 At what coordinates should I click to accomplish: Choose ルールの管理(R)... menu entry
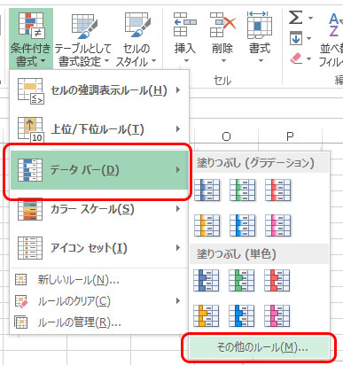(x=99, y=322)
